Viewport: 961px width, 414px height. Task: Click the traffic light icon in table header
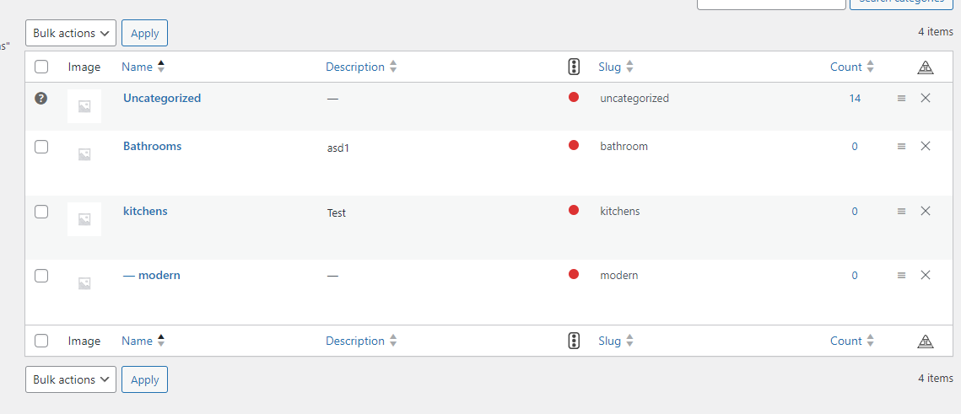tap(574, 67)
